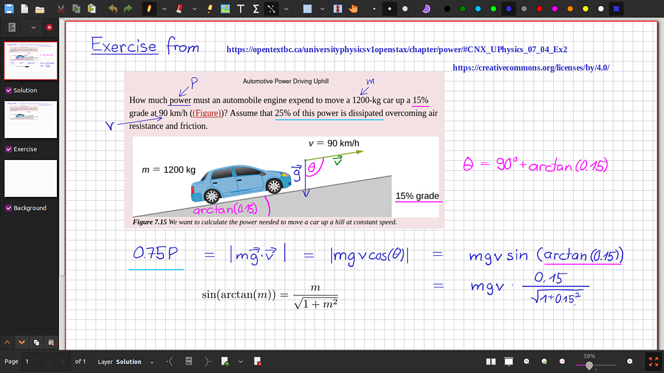Screen dimensions: 664x373
Task: Open the creativecommons.org license link
Action: [x=531, y=68]
